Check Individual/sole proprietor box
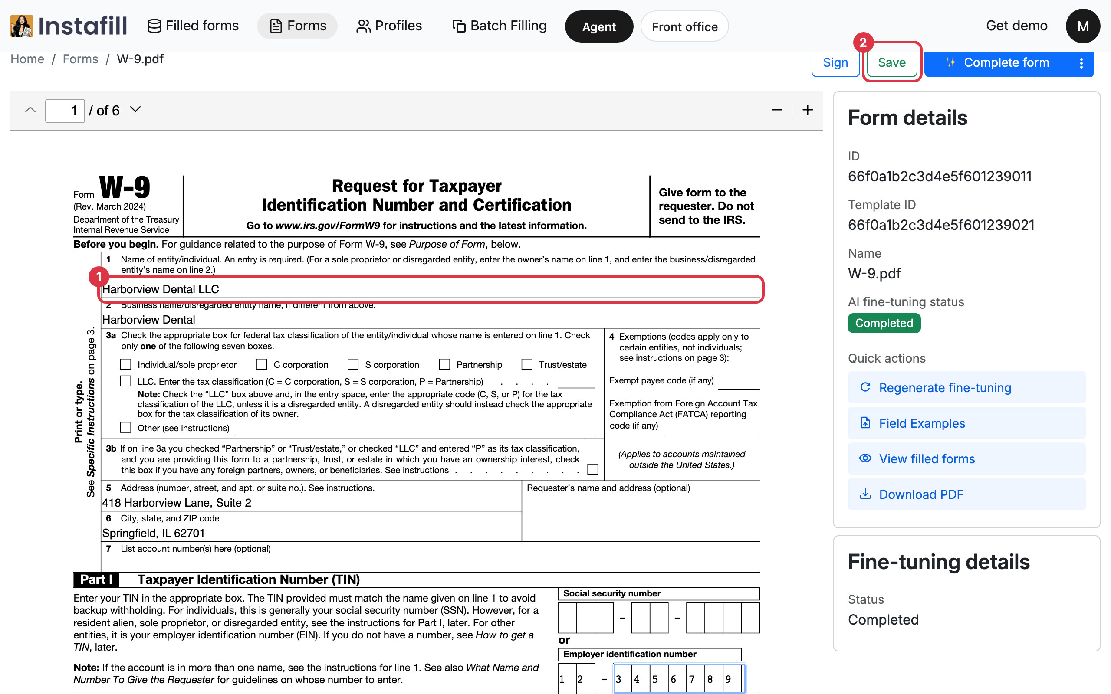Screen dimensions: 1111x694 (125, 364)
